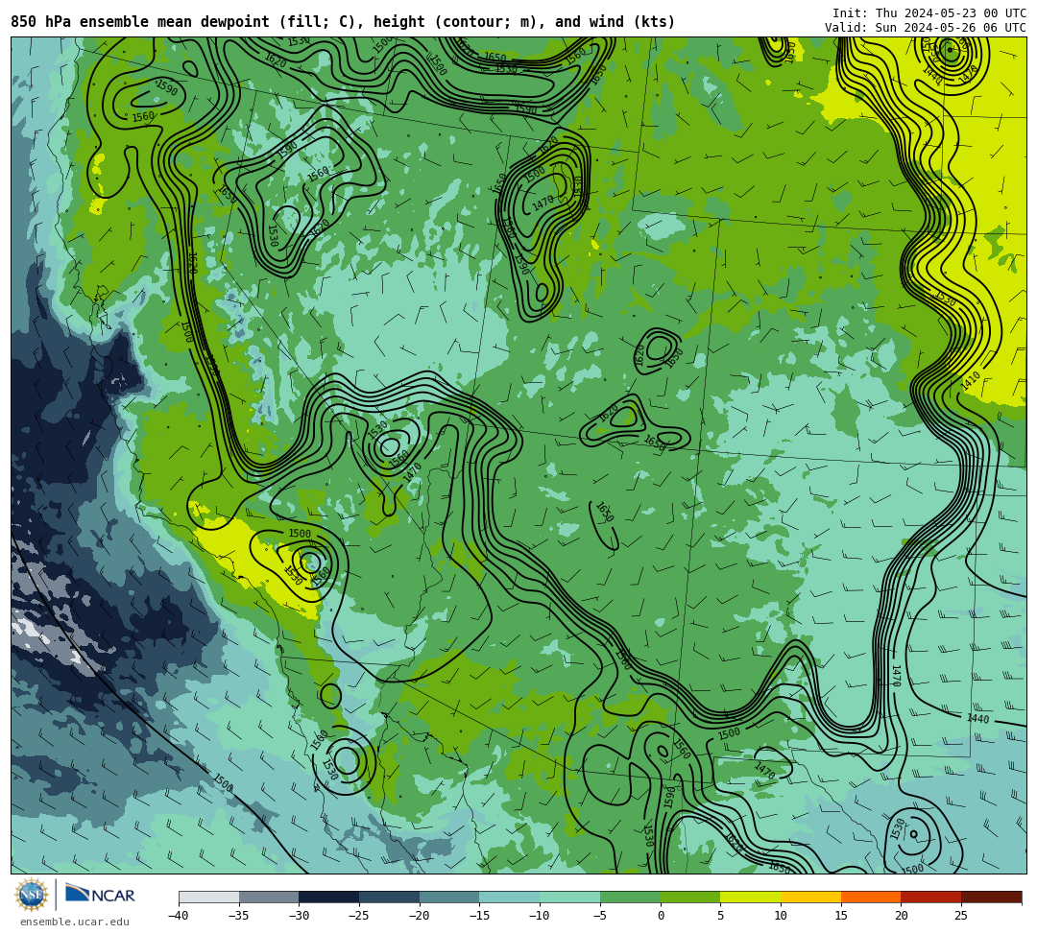Pick the dark brown above-25 colorbar swatch
Viewport: 1037px width, 934px height.
click(991, 897)
